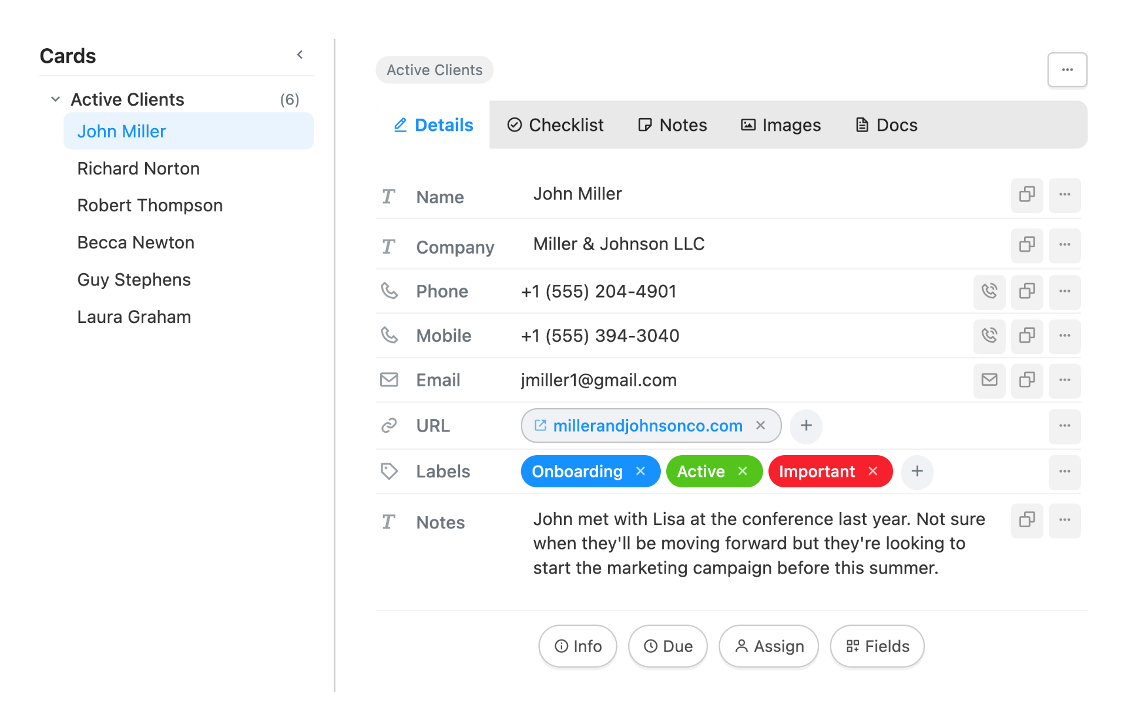1128x714 pixels.
Task: Copy the Company field value
Action: pyautogui.click(x=1026, y=244)
